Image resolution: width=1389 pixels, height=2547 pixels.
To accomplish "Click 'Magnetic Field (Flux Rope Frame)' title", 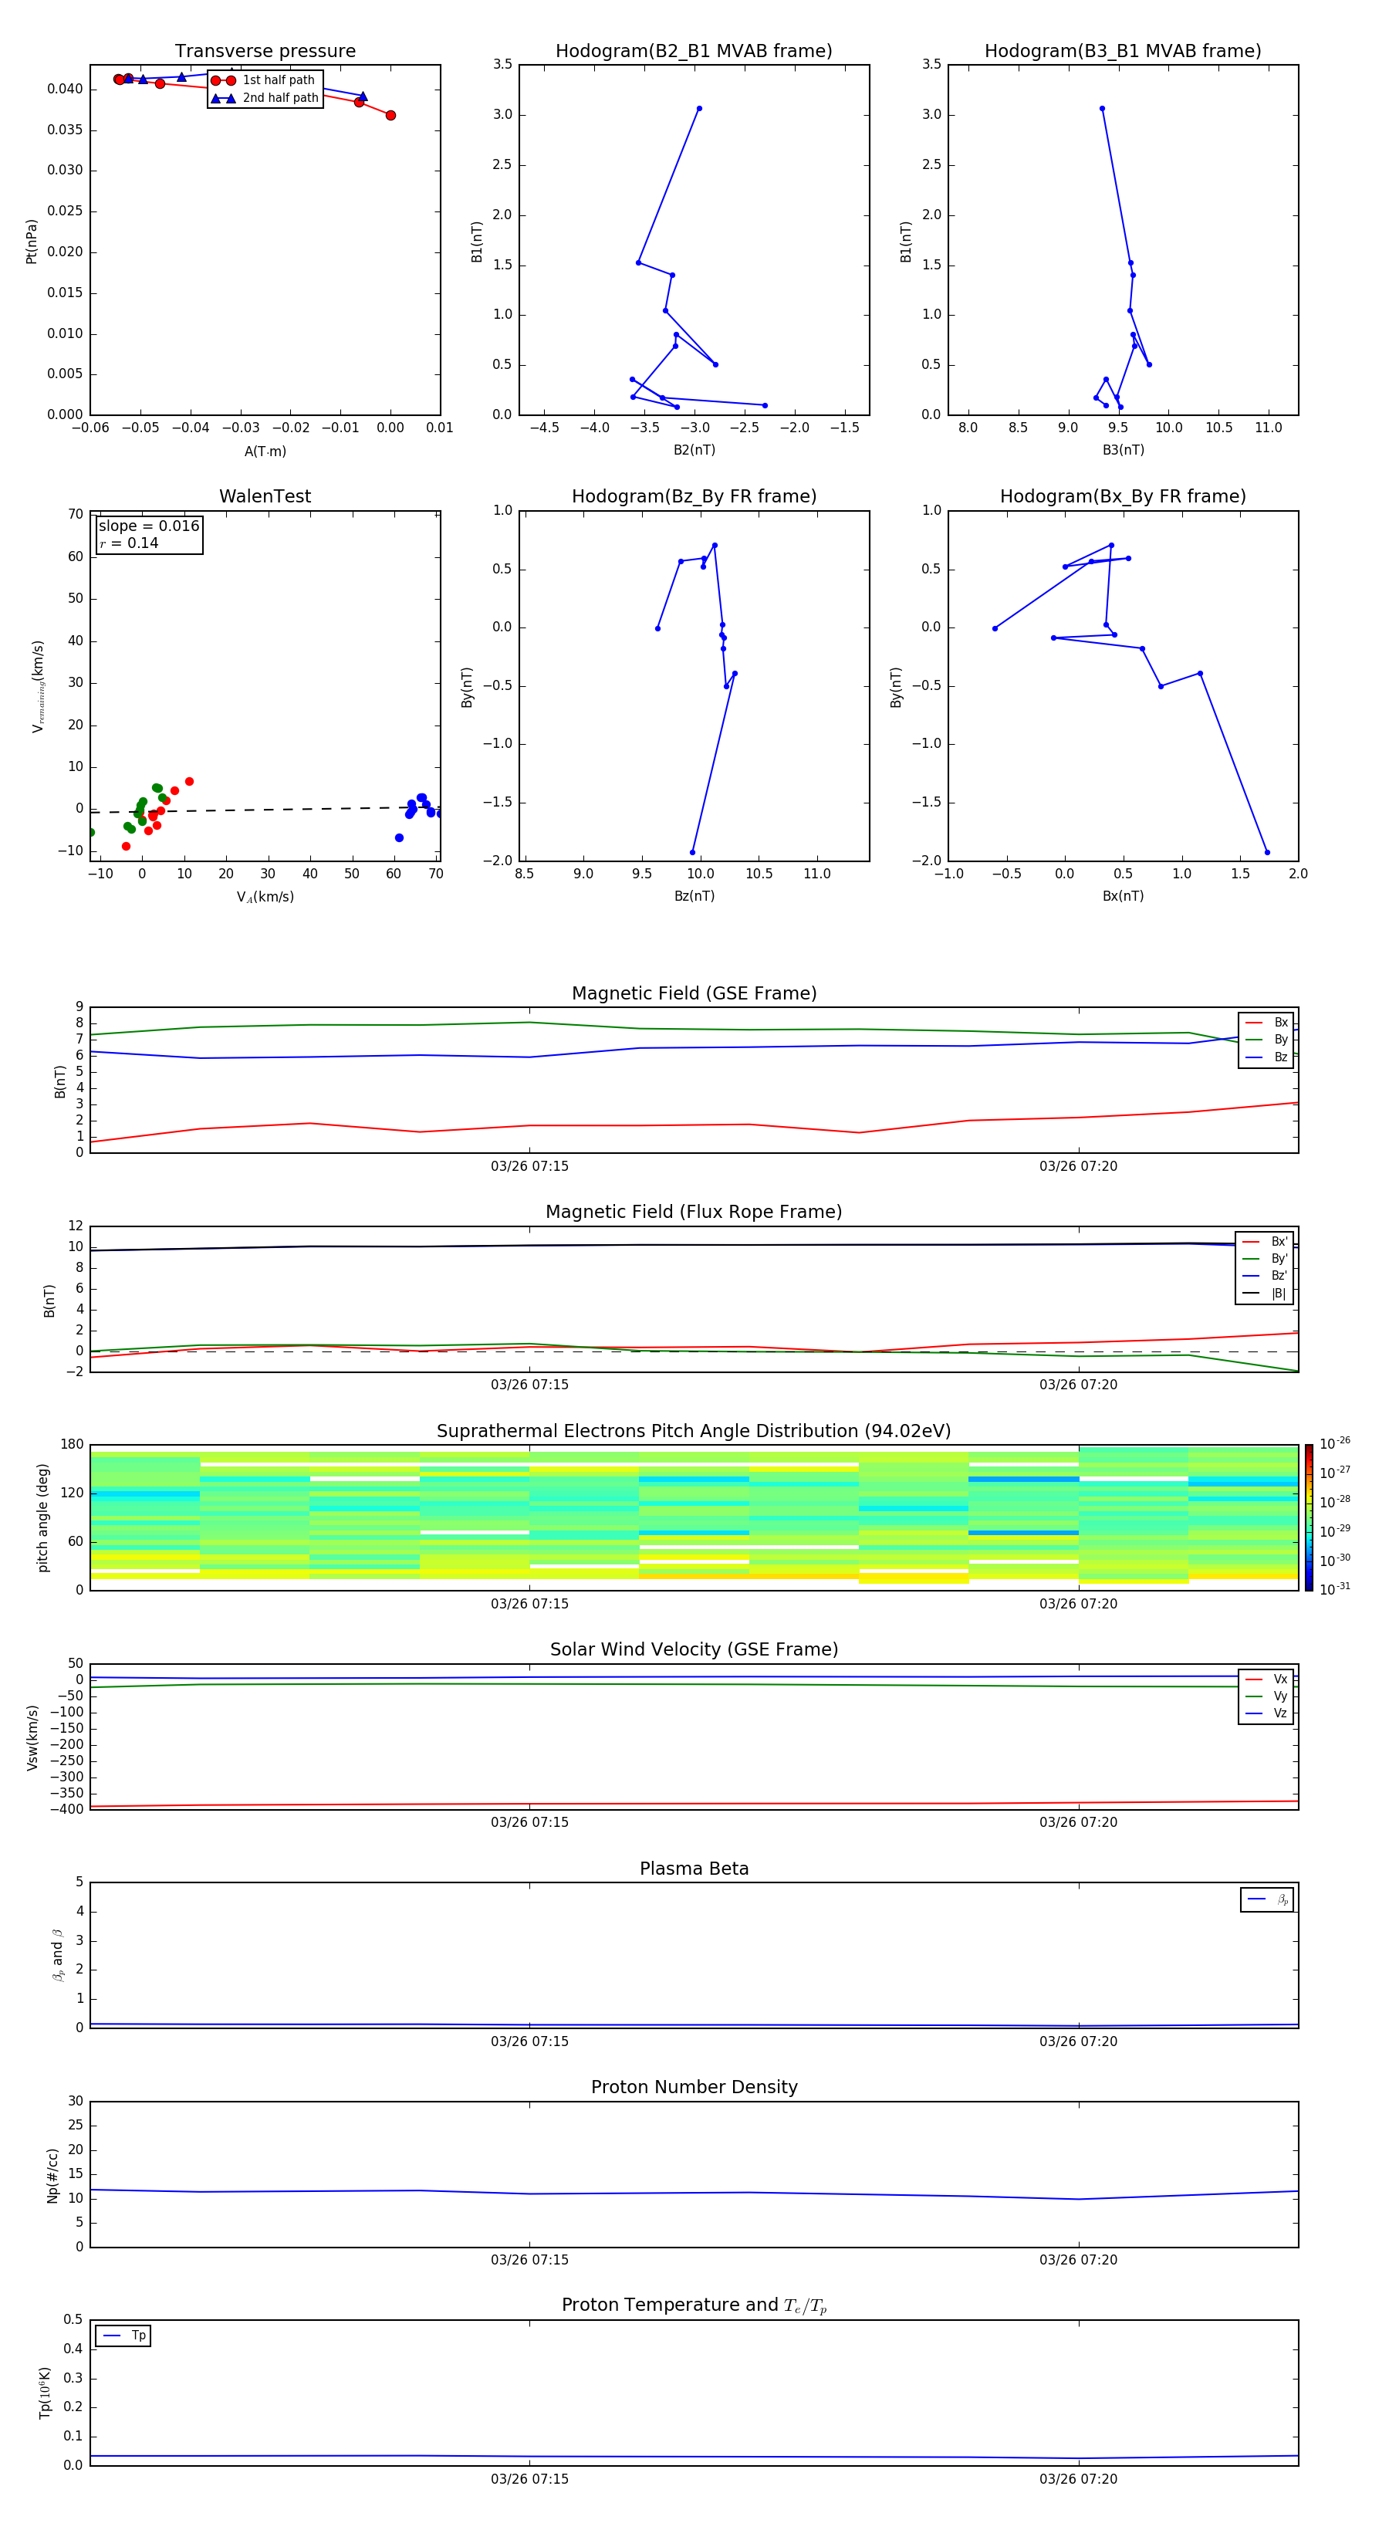I will pos(694,1213).
